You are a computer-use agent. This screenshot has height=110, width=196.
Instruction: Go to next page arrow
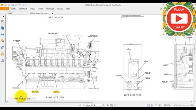104,105
